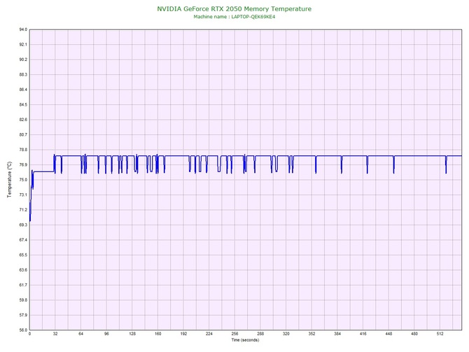Screen dimensions: 469x352
Task: Click the Time (seconds) axis label
Action: (x=245, y=340)
